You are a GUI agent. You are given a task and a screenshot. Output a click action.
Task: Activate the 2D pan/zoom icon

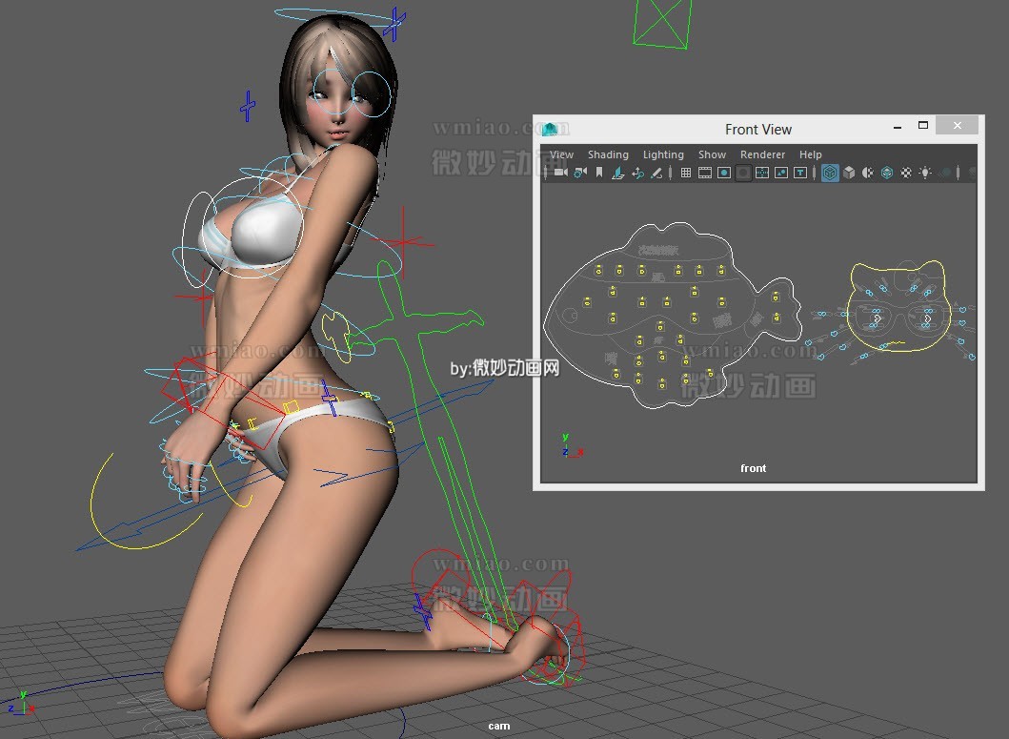click(x=637, y=174)
